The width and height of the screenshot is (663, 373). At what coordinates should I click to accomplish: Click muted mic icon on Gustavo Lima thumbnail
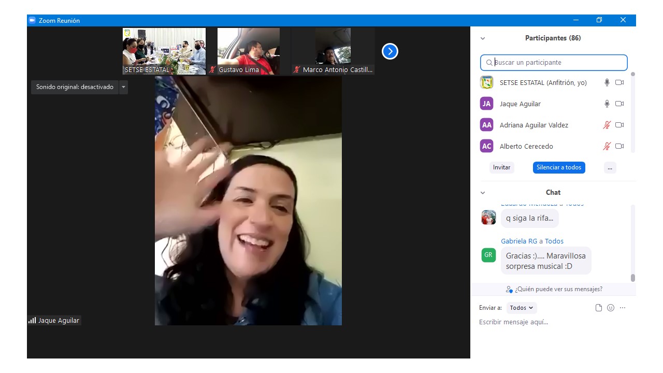(212, 69)
